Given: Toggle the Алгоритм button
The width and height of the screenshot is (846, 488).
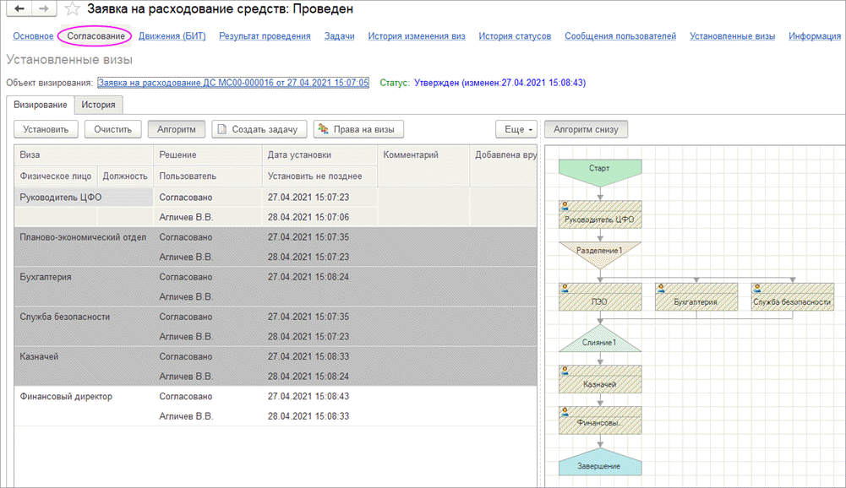Looking at the screenshot, I should 176,129.
